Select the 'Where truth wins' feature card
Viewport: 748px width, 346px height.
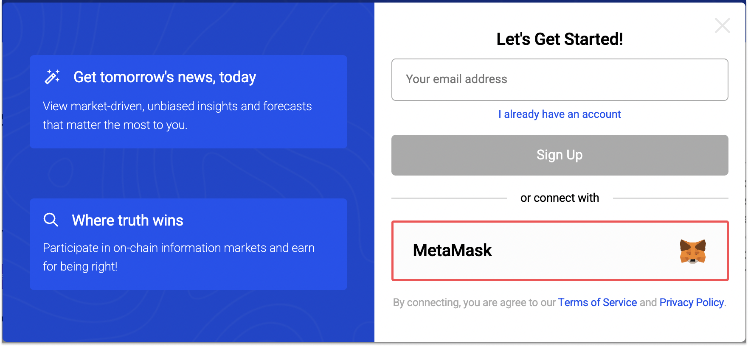(188, 244)
